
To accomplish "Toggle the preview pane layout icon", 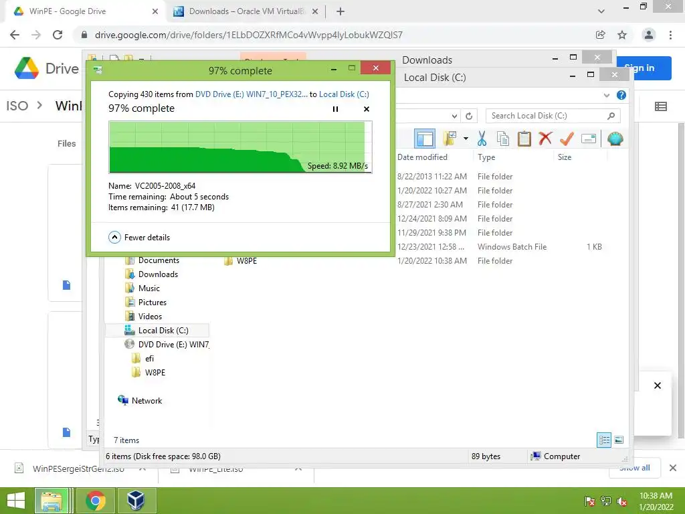I will [425, 139].
